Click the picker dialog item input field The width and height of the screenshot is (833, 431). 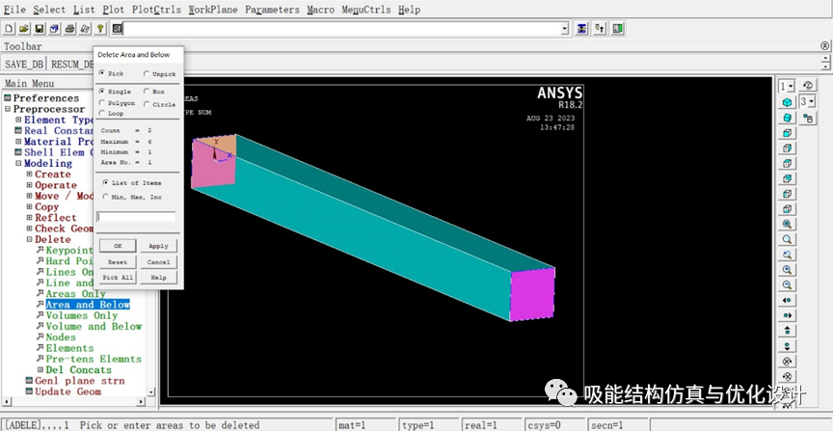click(136, 217)
